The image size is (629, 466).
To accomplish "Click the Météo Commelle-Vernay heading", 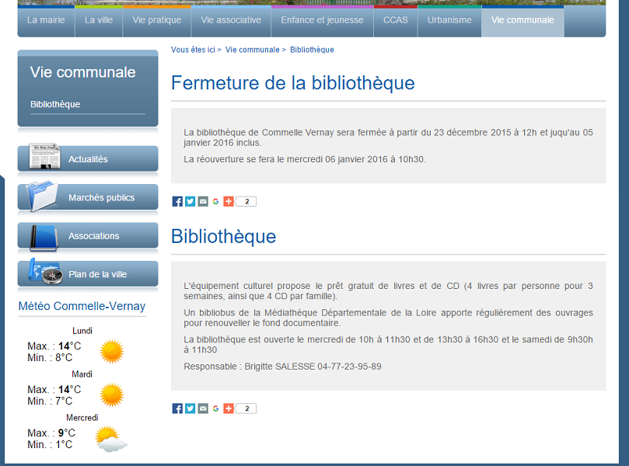I will [82, 306].
